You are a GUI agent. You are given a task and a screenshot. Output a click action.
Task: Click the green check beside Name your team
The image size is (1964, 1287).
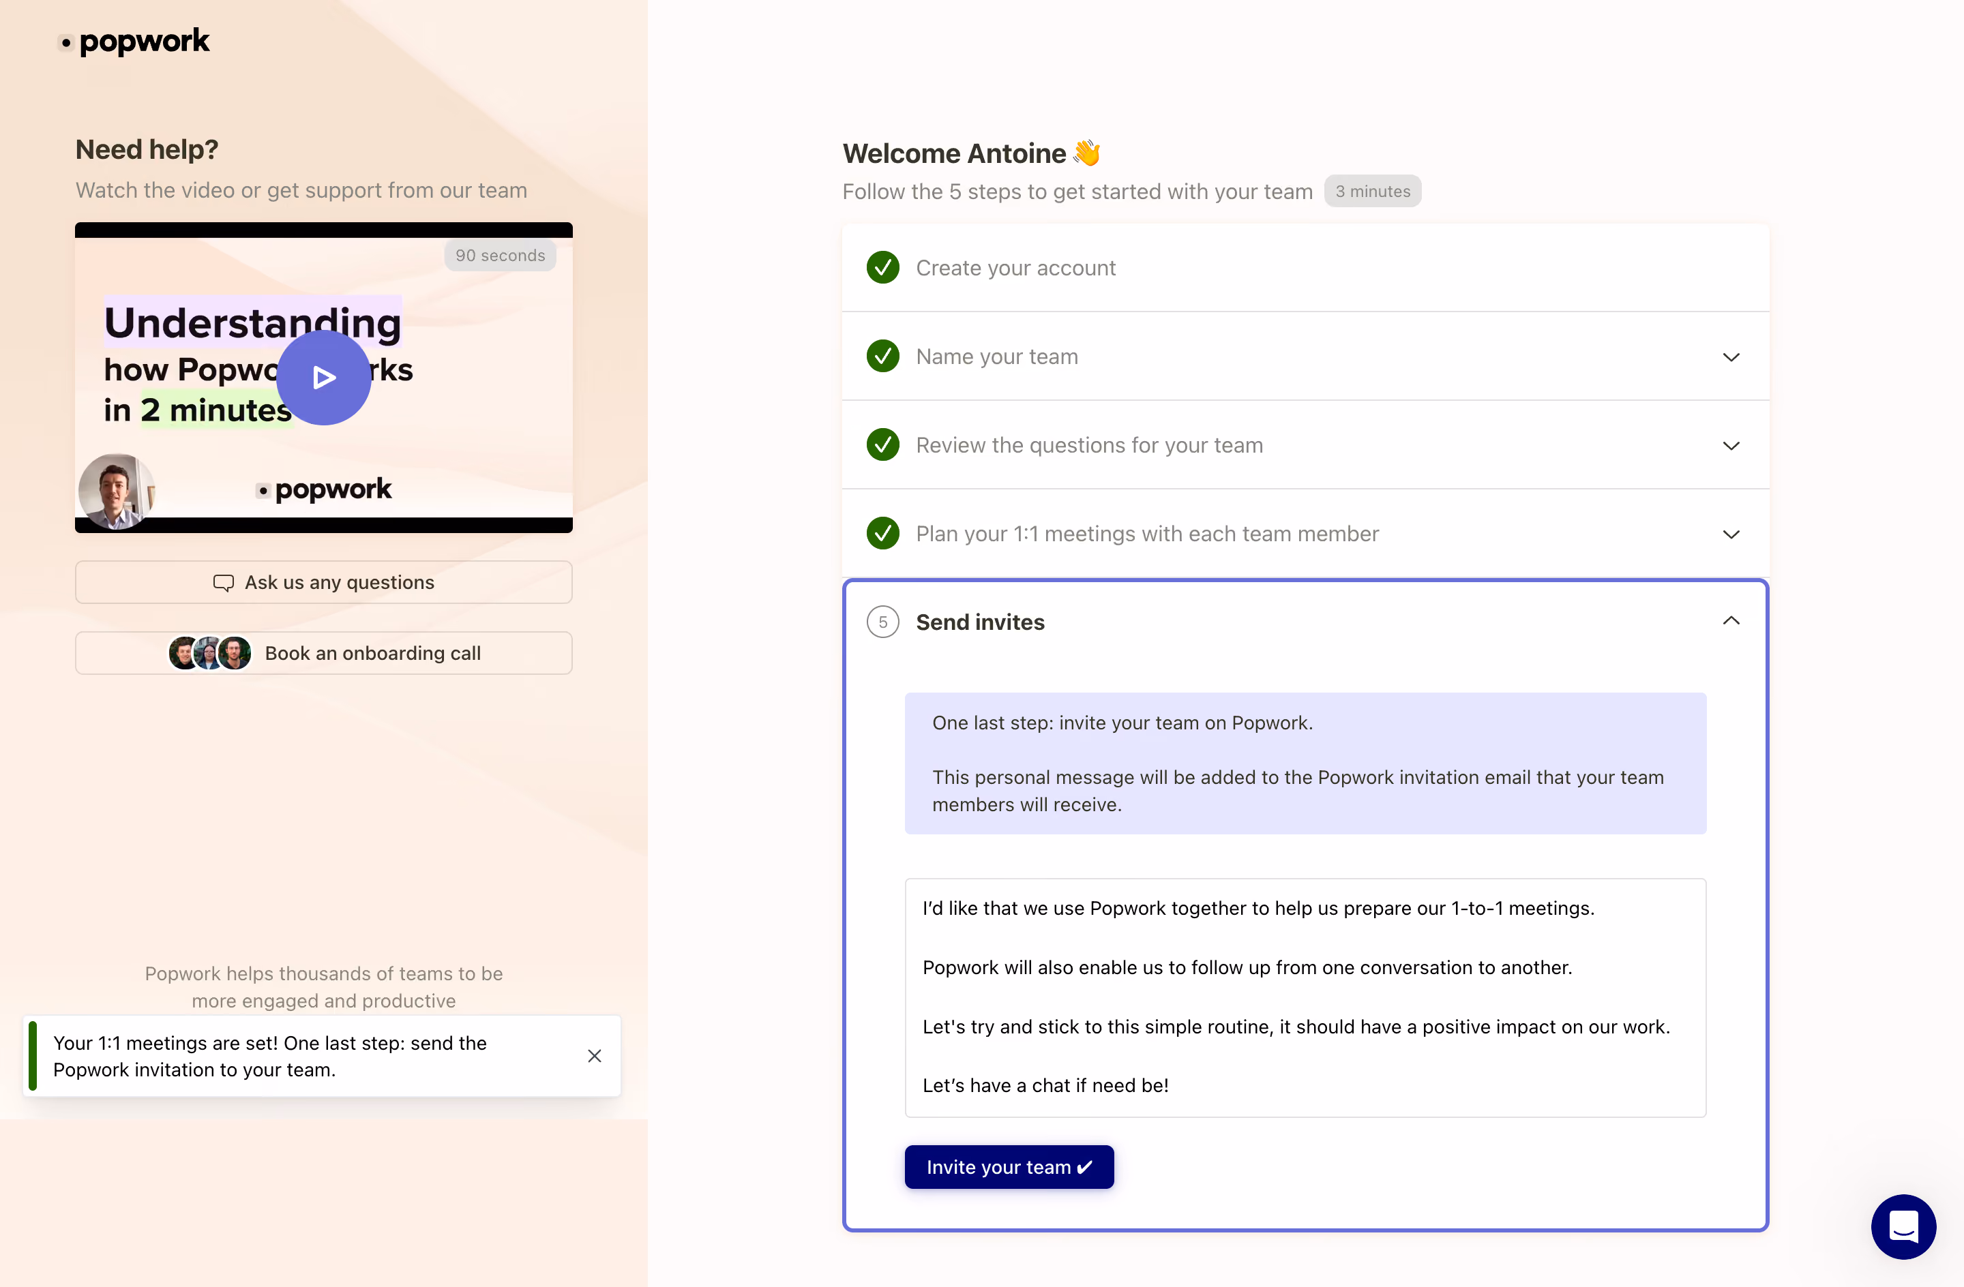(x=883, y=357)
